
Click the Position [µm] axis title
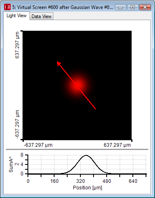87,188
